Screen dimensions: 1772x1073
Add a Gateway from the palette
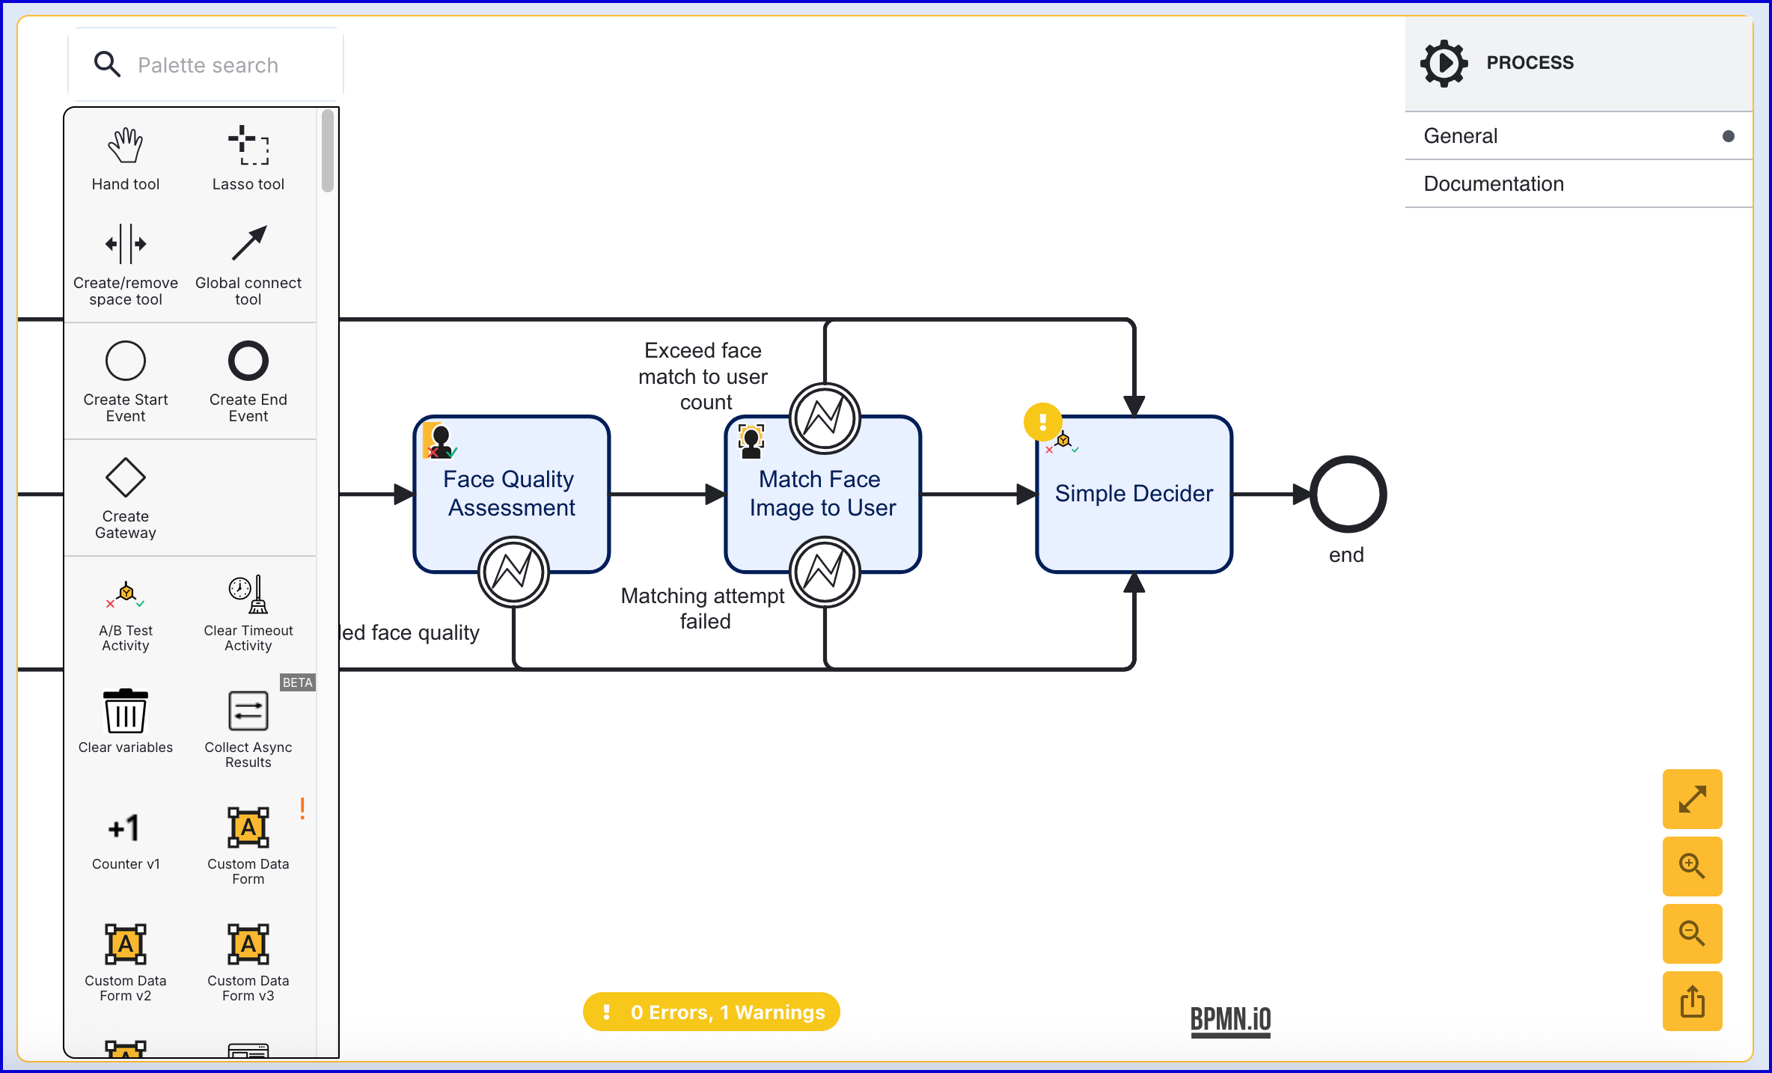coord(125,497)
